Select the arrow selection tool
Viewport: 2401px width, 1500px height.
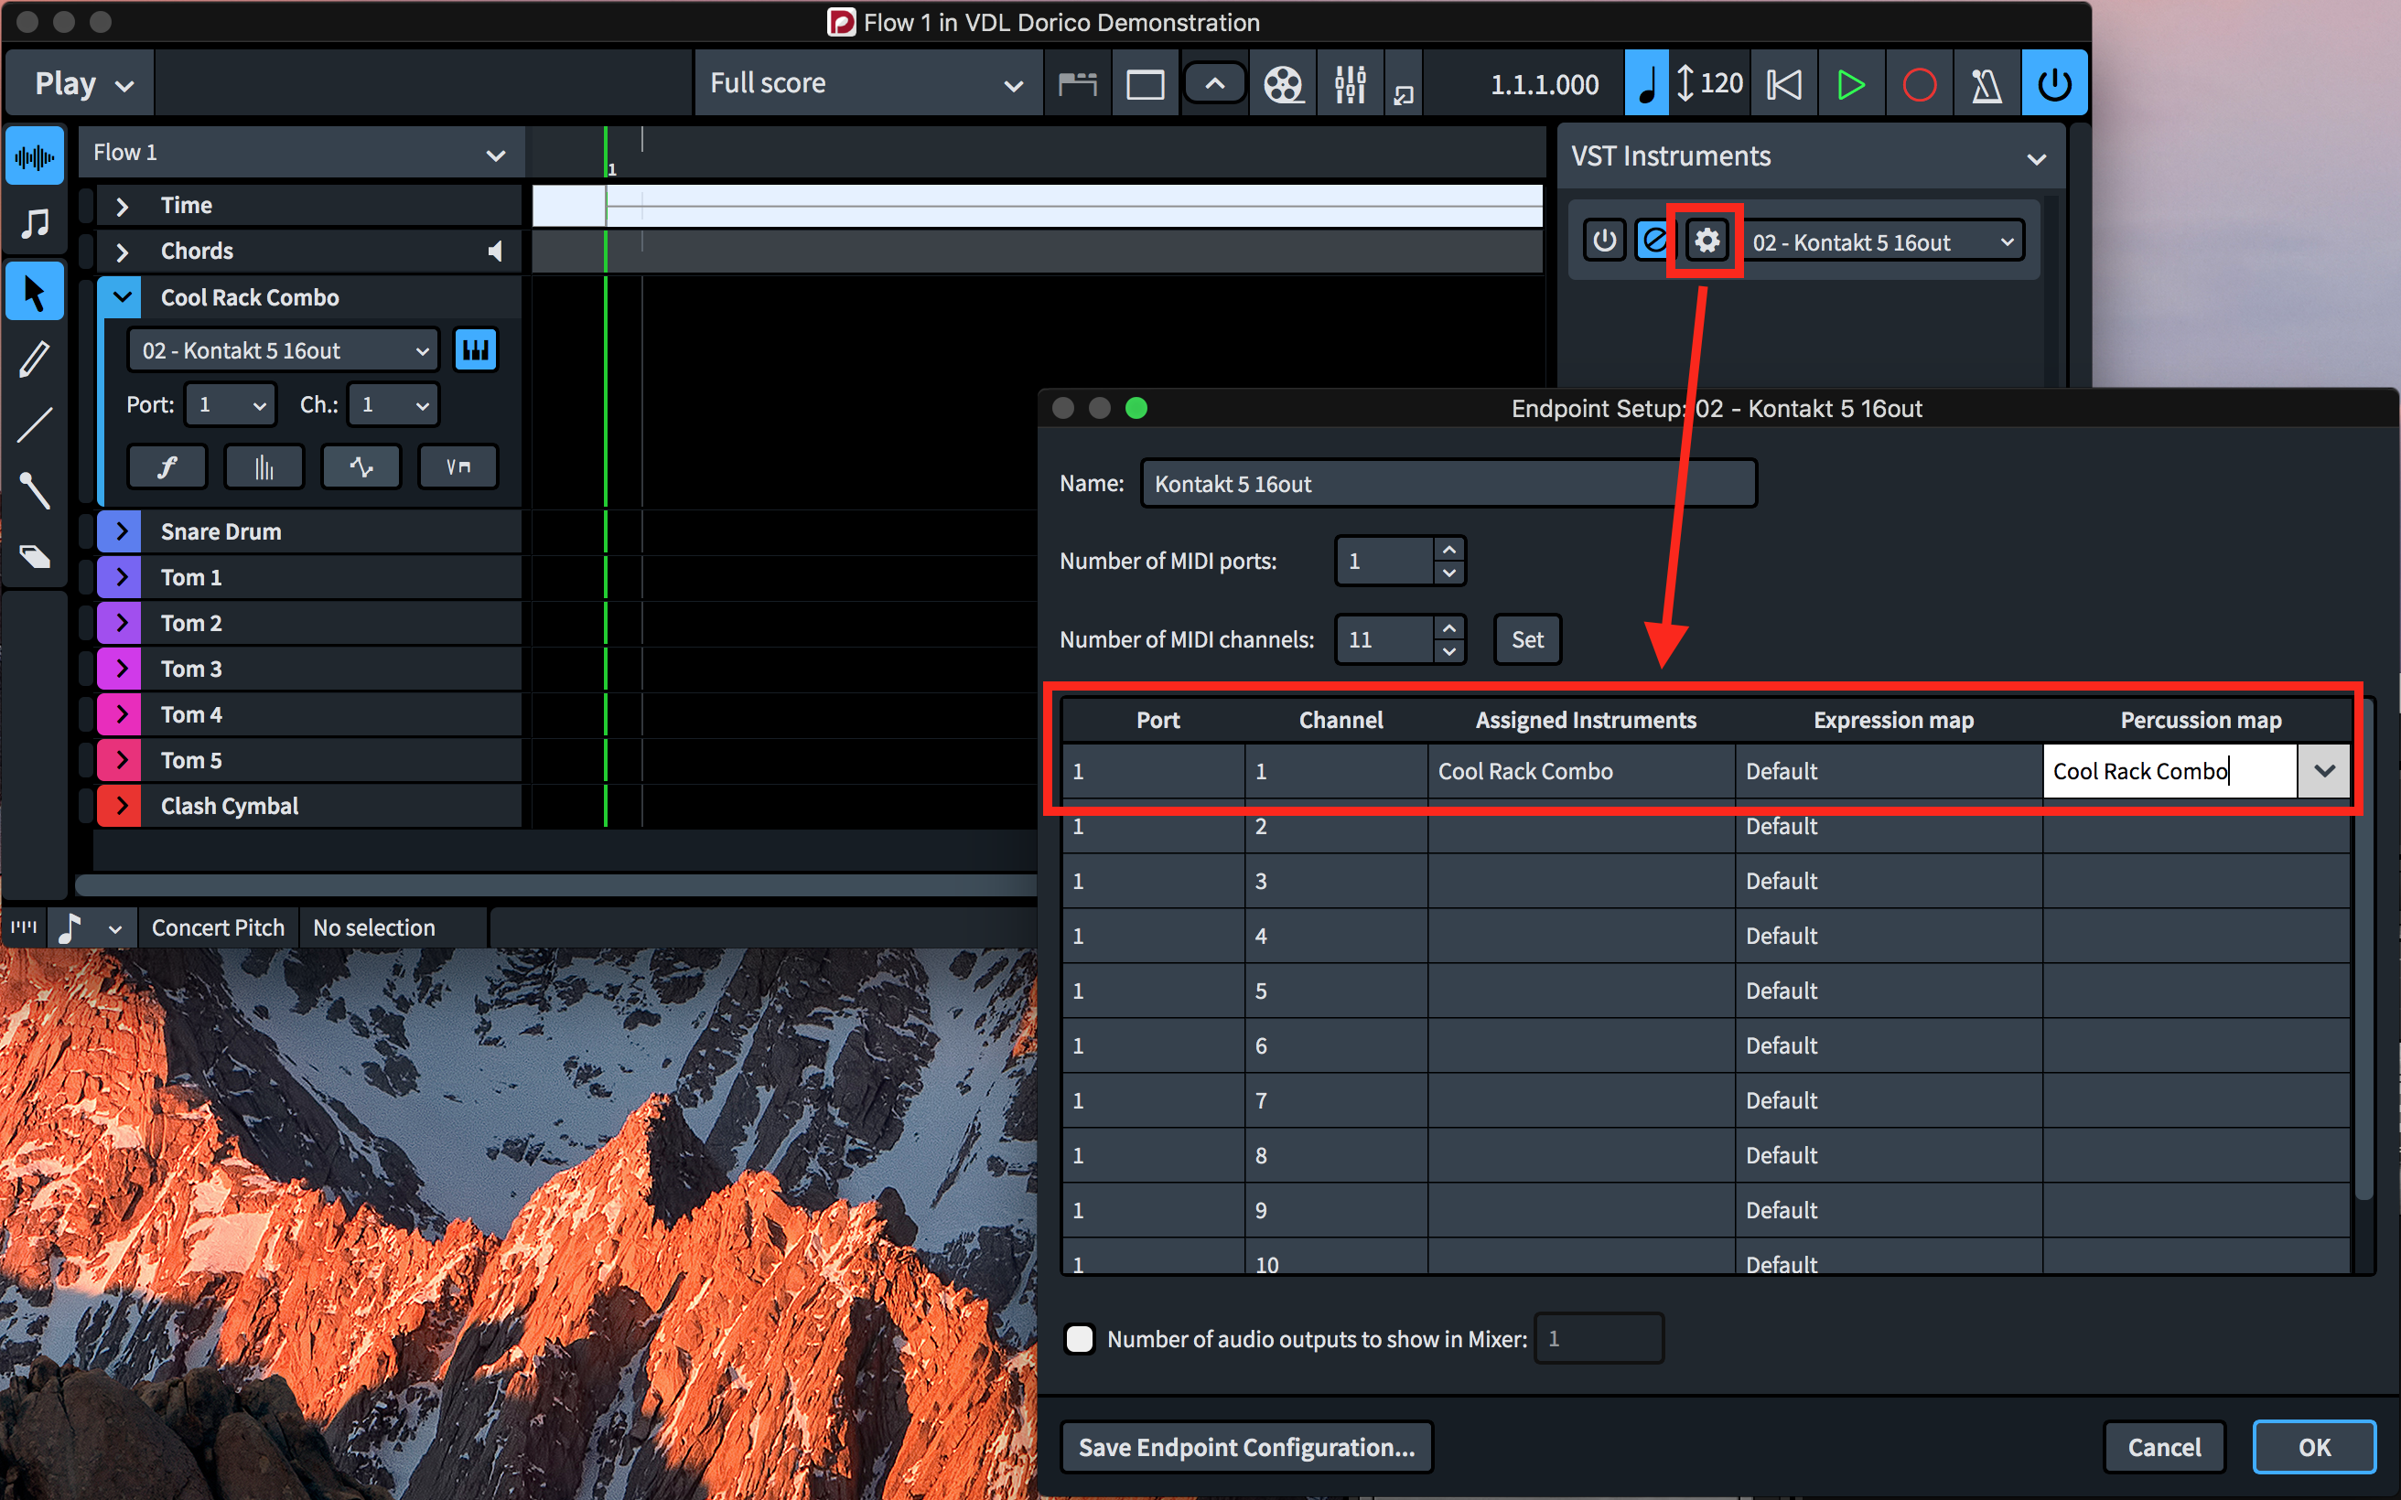[35, 292]
